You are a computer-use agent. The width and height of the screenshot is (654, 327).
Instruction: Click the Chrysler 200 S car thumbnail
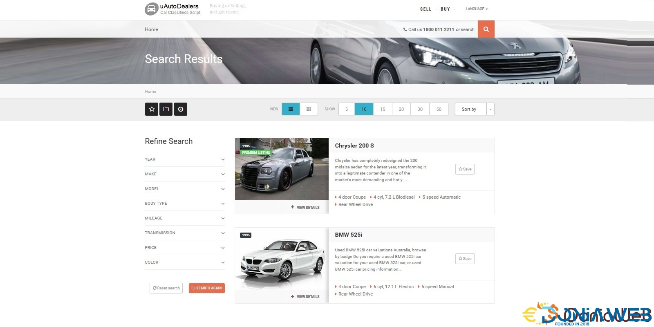tap(282, 169)
